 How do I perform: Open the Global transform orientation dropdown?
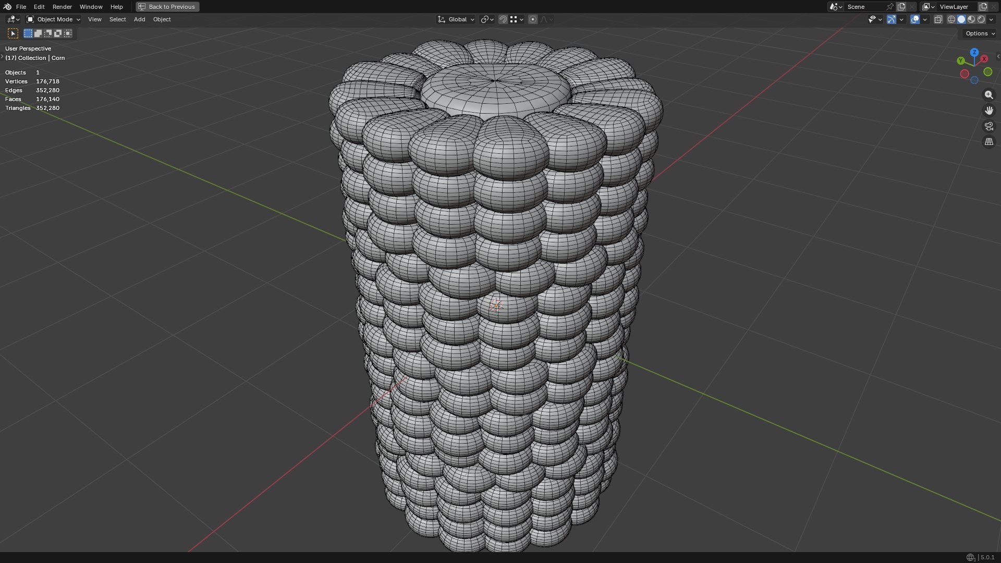click(x=456, y=19)
